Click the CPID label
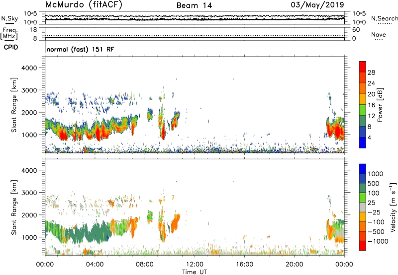 [x=11, y=47]
